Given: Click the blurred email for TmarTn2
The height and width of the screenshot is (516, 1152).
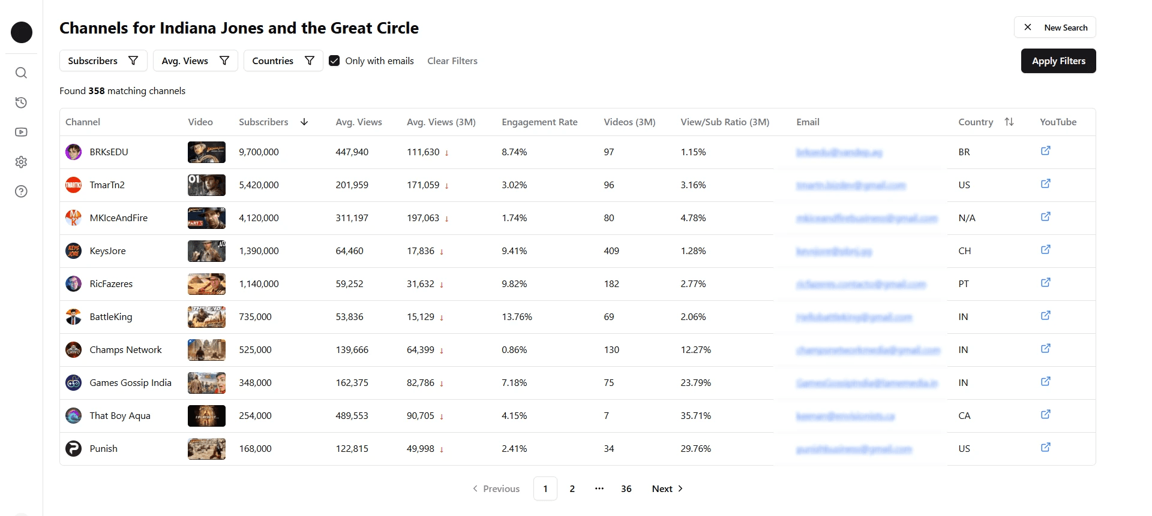Looking at the screenshot, I should pyautogui.click(x=851, y=185).
